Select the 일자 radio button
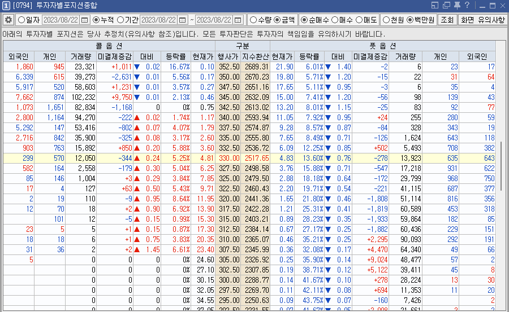This screenshot has height=312, width=509. point(21,20)
